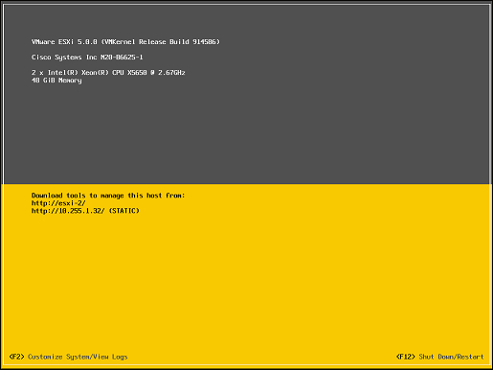Viewport: 493px width, 370px height.
Task: Click the Cisco Systems Inc vendor name
Action: tap(64, 58)
